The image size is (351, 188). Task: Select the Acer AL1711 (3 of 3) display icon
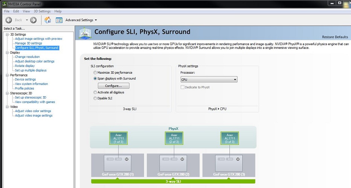pyautogui.click(x=229, y=138)
